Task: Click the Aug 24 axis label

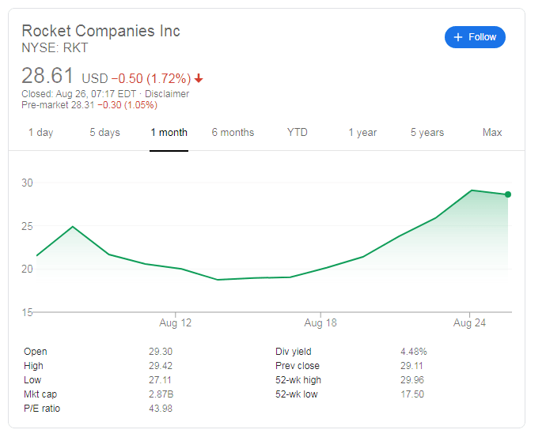Action: point(470,322)
